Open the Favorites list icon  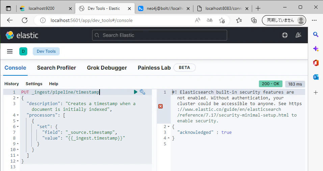point(239,20)
